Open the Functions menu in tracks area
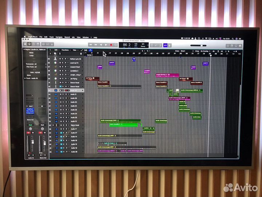Screen dimensions: 262x197 click(x=65, y=50)
